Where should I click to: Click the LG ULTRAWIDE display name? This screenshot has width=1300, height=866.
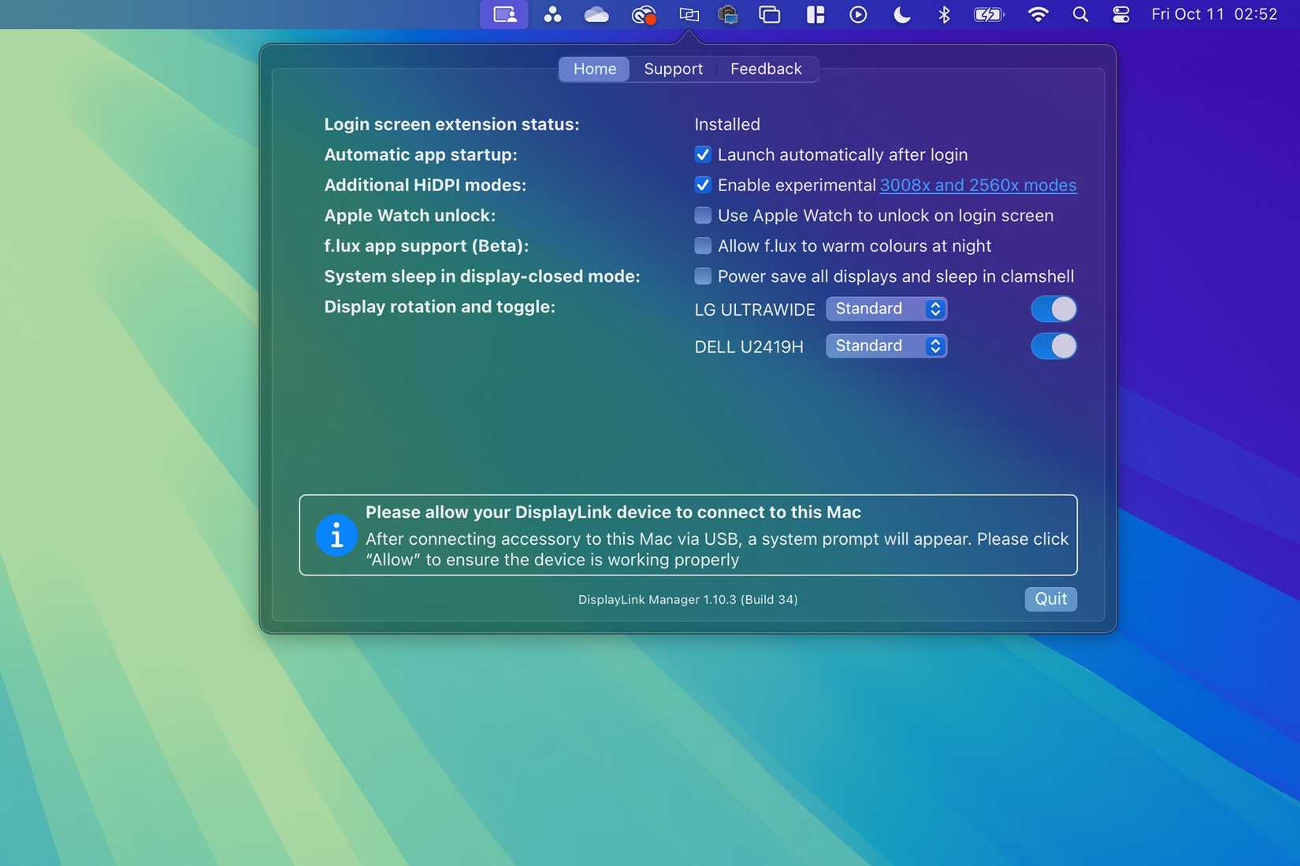pos(755,309)
